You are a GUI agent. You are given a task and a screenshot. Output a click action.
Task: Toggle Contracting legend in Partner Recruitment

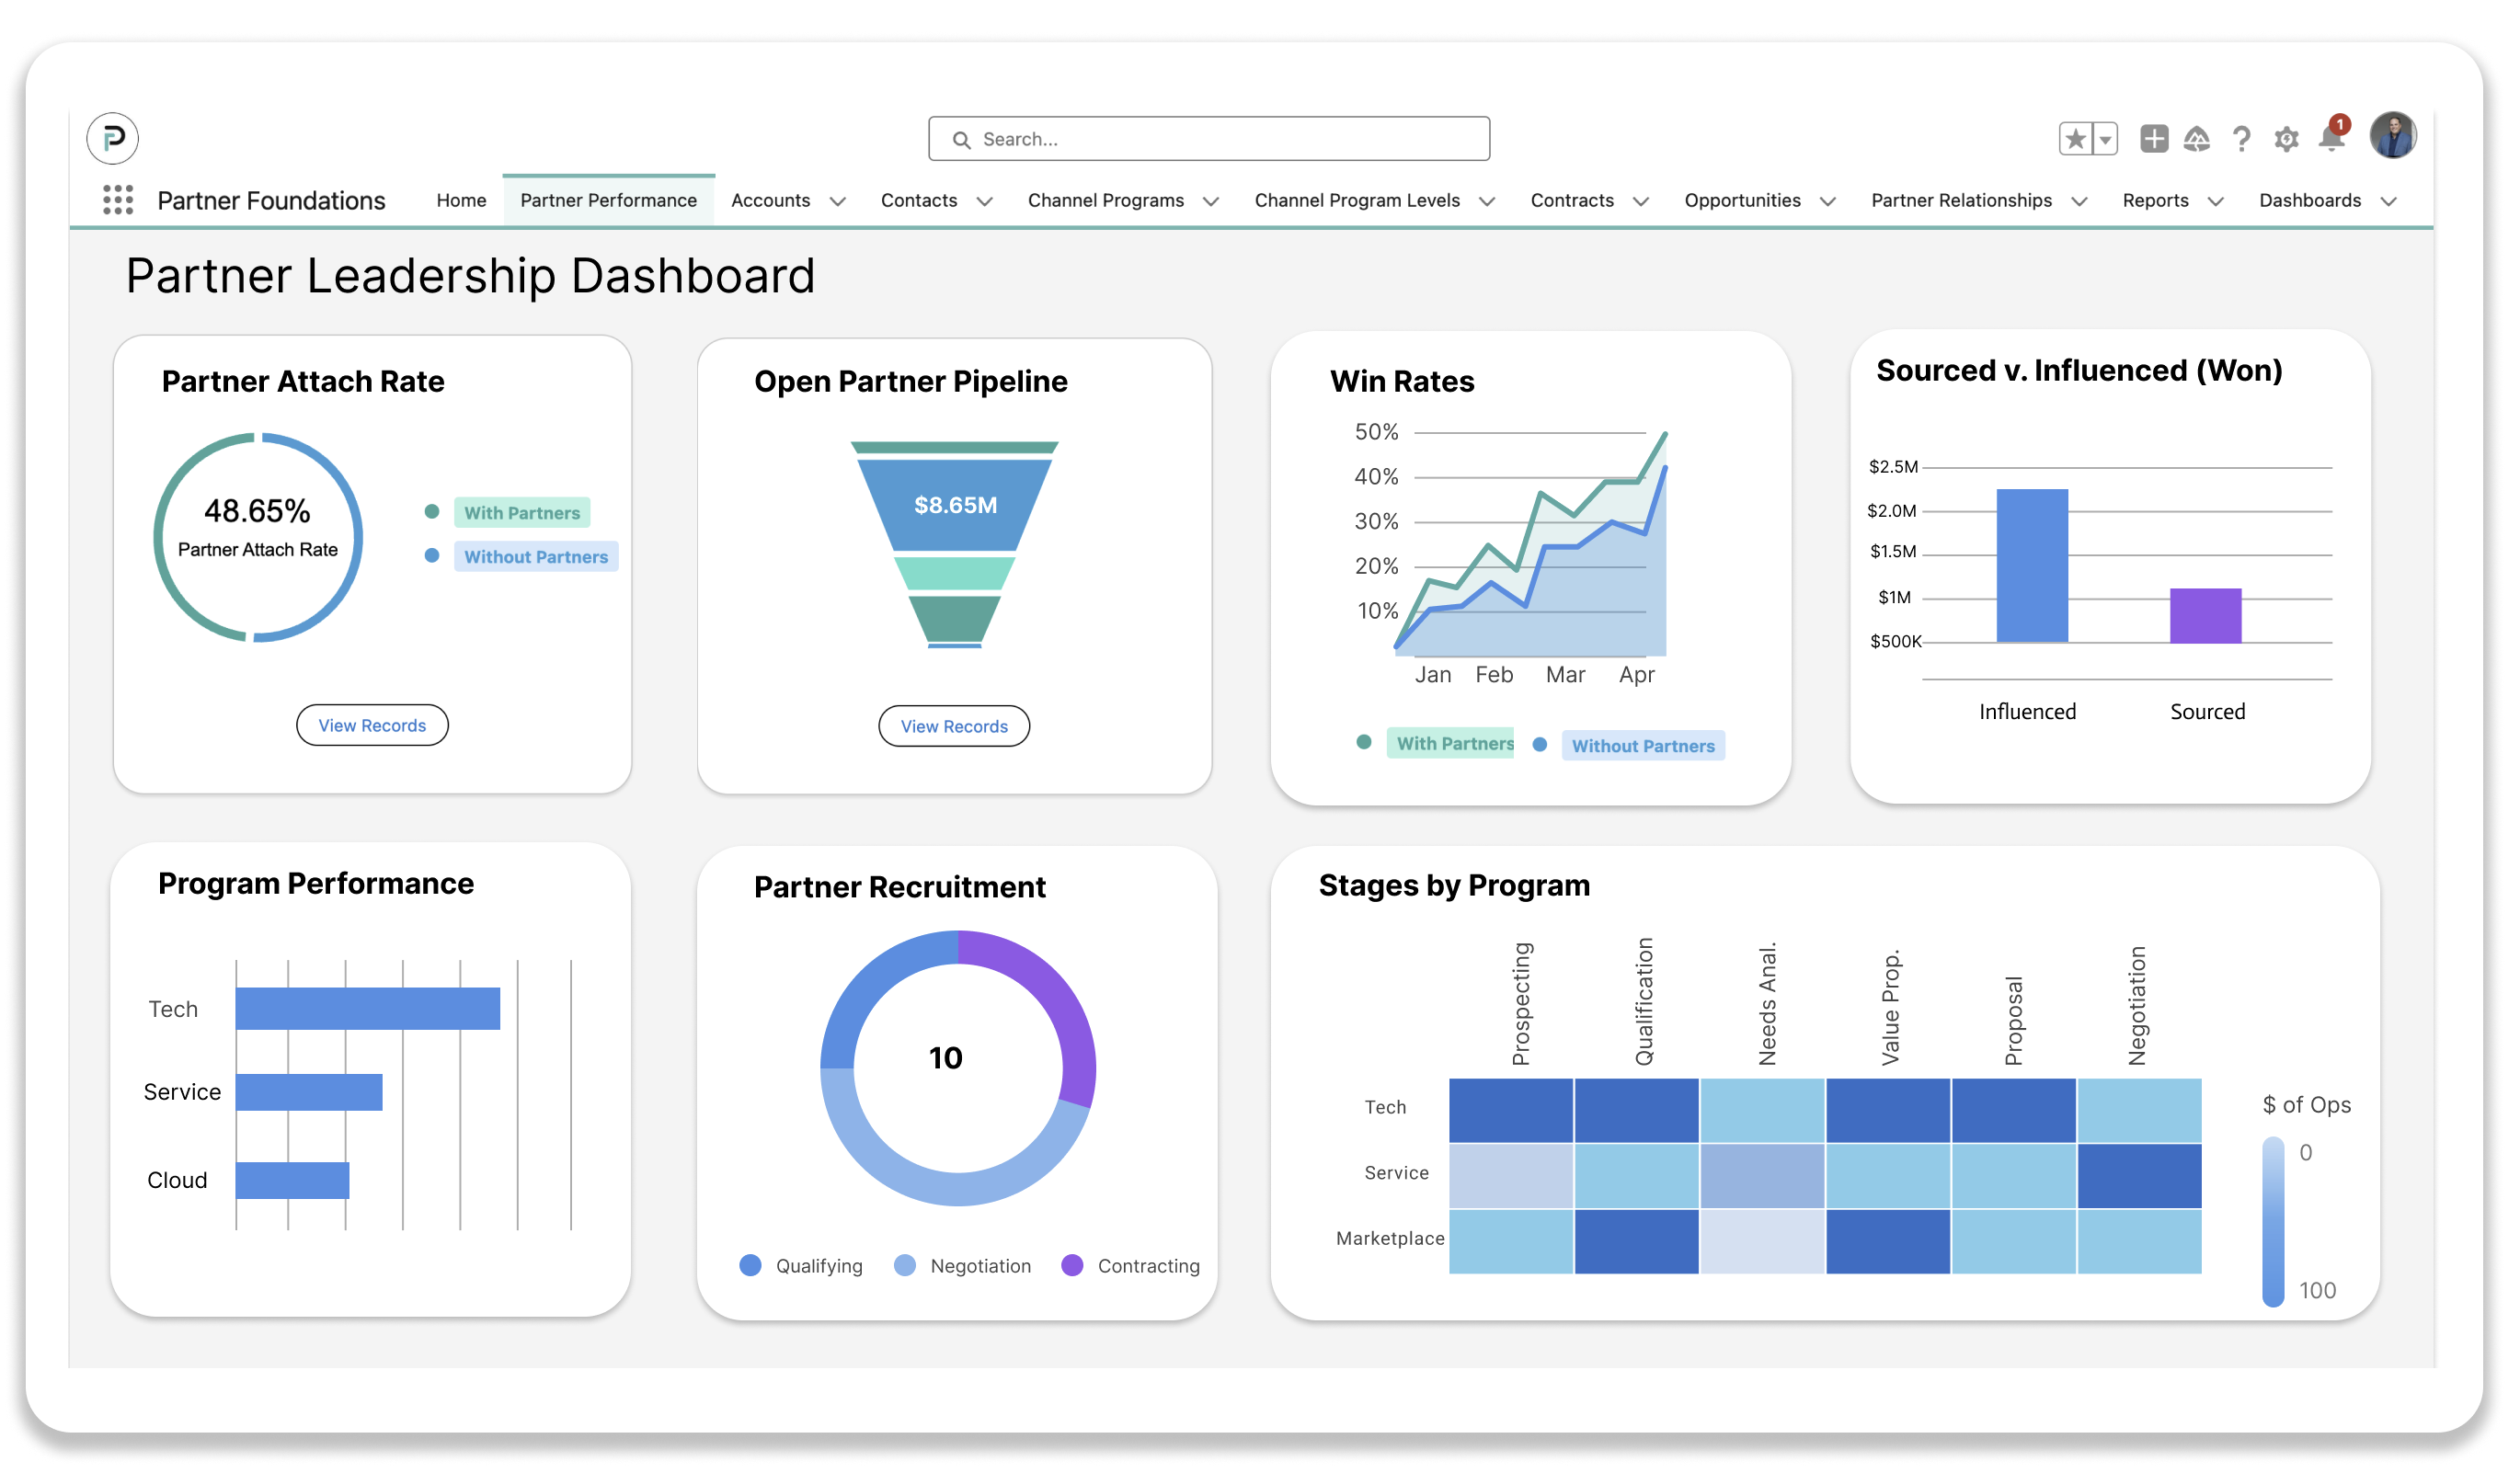click(x=1147, y=1266)
